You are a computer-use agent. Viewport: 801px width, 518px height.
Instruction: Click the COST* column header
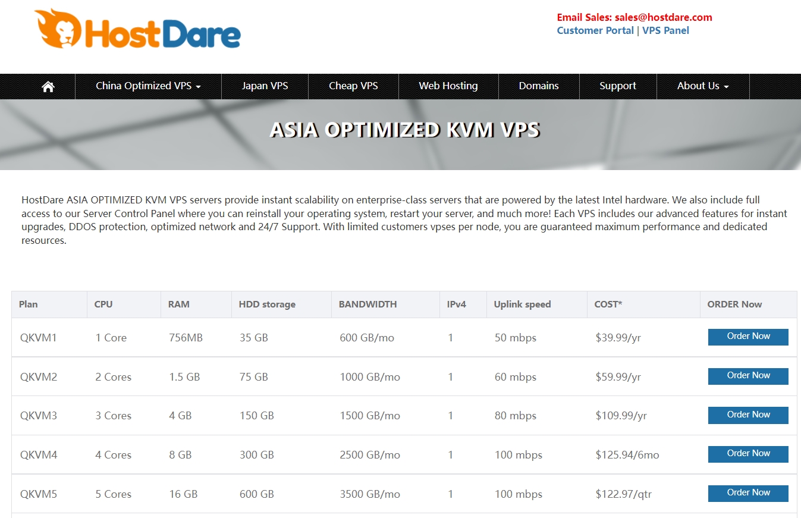pos(608,304)
